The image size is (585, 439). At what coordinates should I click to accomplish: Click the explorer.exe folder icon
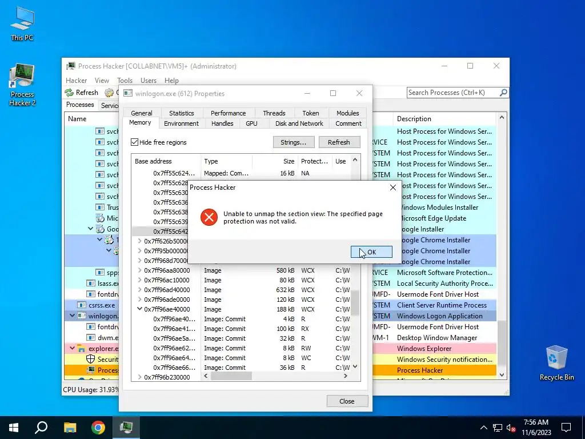pyautogui.click(x=82, y=349)
